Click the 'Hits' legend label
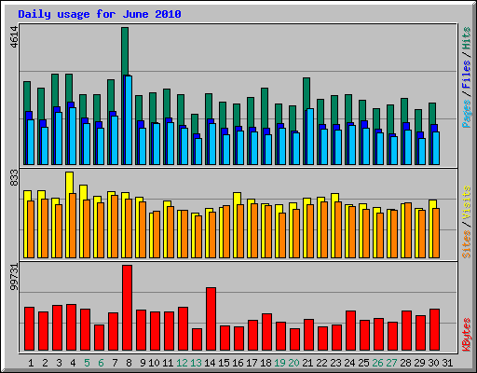 [x=467, y=38]
